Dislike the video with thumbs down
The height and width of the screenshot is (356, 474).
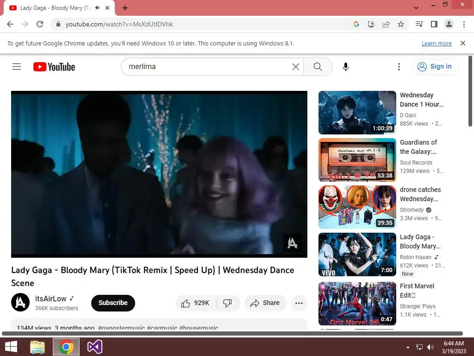(x=227, y=303)
